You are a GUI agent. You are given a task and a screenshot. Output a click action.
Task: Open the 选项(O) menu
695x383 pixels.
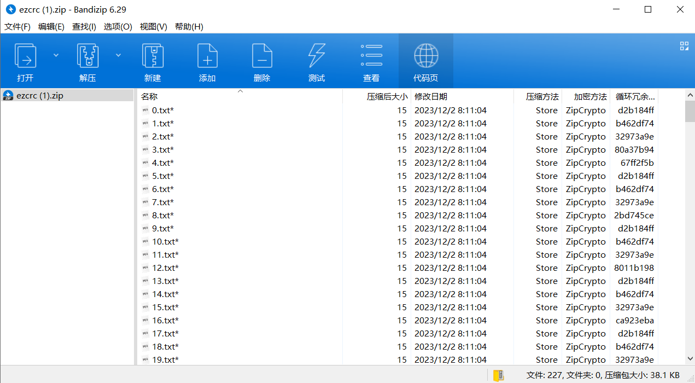(118, 26)
